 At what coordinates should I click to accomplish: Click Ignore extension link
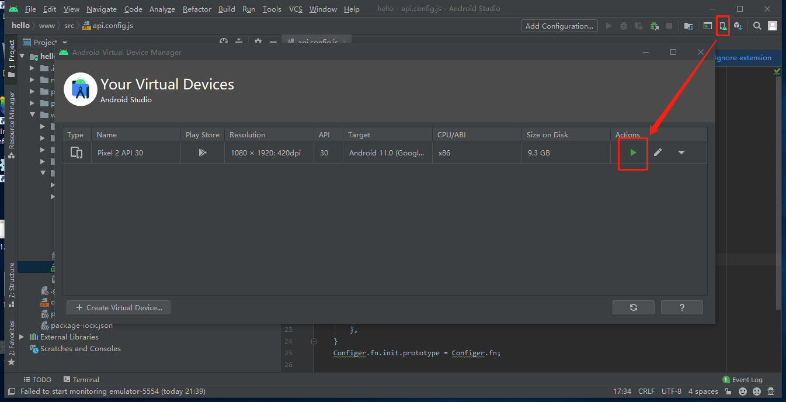tap(743, 58)
